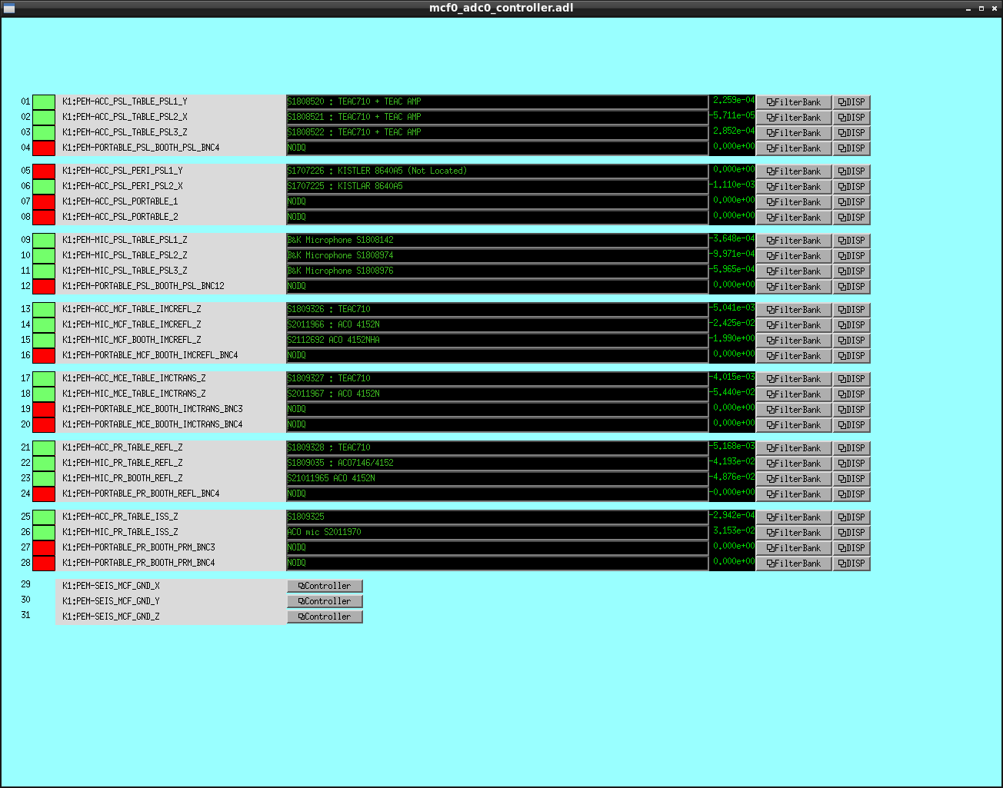Image resolution: width=1003 pixels, height=788 pixels.
Task: Open Controller for K1:PEM-SEIS_MCF_GND_Z
Action: [x=325, y=617]
